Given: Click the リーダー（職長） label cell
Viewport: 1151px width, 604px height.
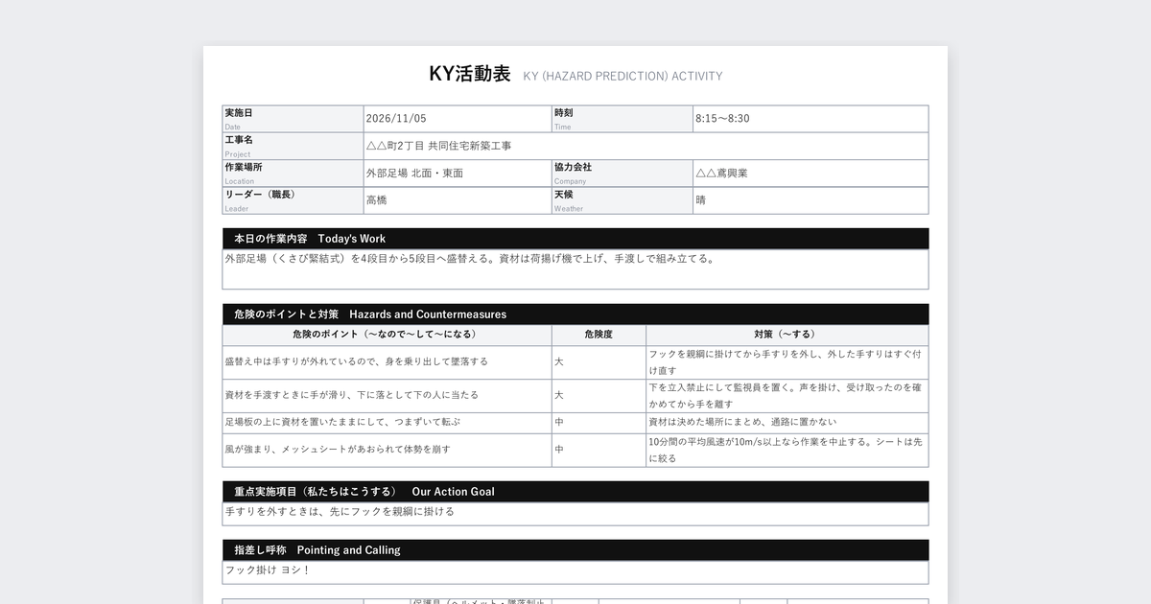Looking at the screenshot, I should [x=293, y=200].
